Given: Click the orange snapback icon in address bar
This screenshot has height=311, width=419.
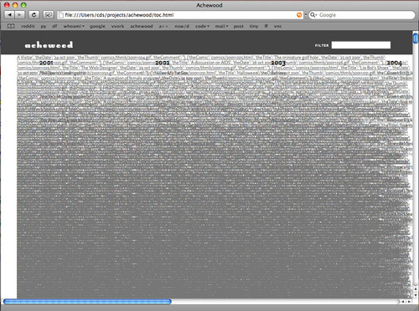Looking at the screenshot, I should [299, 15].
